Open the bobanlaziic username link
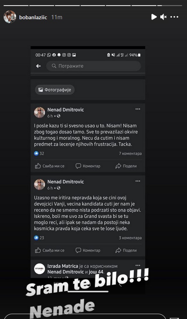The height and width of the screenshot is (319, 187). coord(33,17)
